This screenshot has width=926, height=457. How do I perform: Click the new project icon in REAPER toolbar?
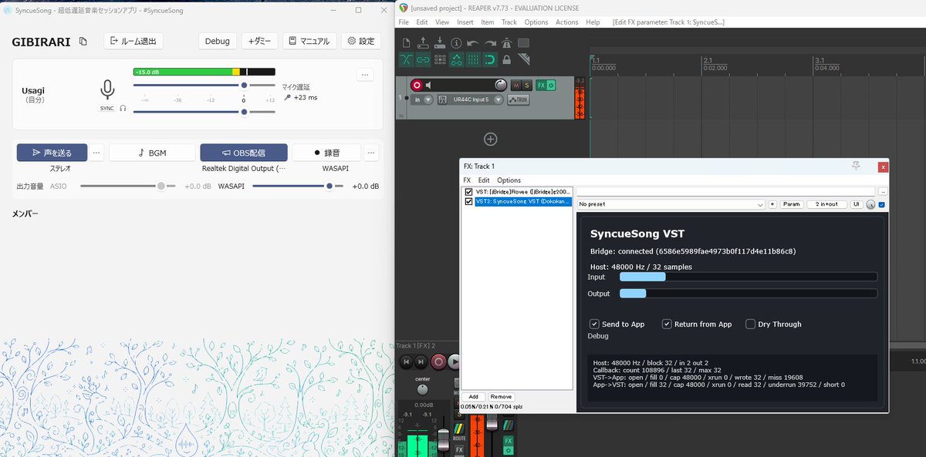pos(407,43)
